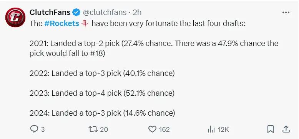This screenshot has width=299, height=139.
Task: Share the post via upload arrow icon
Action: (286, 129)
